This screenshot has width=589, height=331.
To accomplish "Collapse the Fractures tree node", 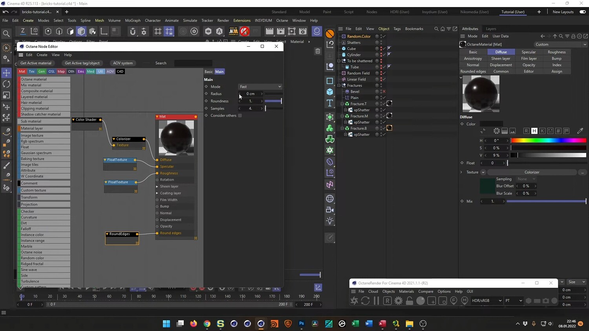I will (339, 85).
